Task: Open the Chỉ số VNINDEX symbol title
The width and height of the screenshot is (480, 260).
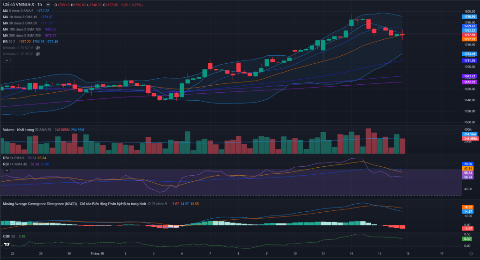Action: (x=19, y=5)
